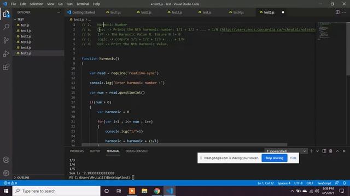Open the File menu

13,4
